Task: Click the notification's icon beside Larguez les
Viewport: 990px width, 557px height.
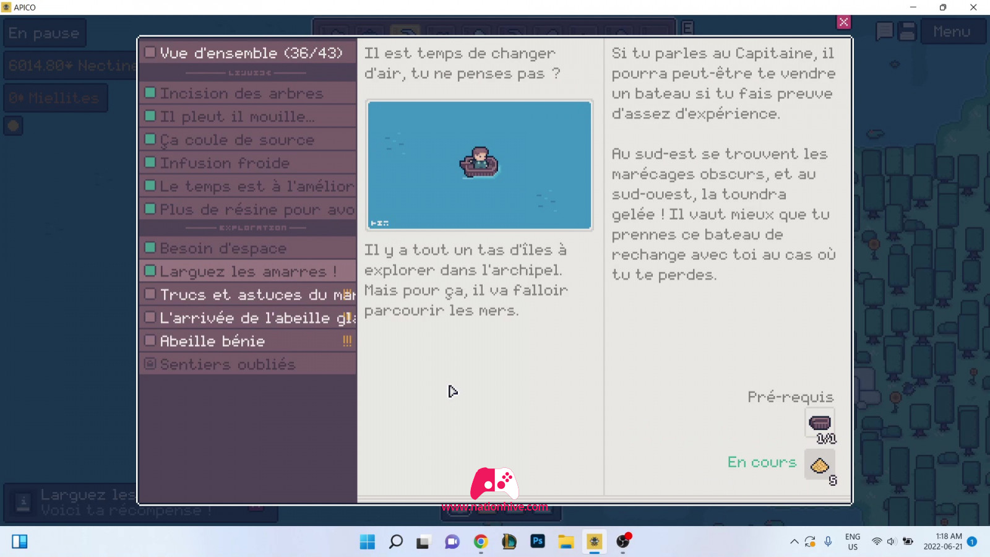Action: [x=24, y=503]
